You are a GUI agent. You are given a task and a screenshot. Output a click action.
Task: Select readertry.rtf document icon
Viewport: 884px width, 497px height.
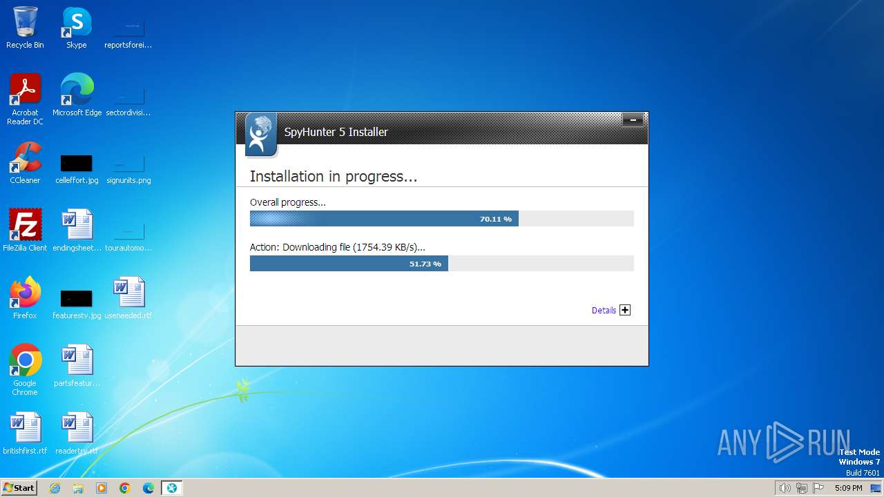[x=77, y=433]
